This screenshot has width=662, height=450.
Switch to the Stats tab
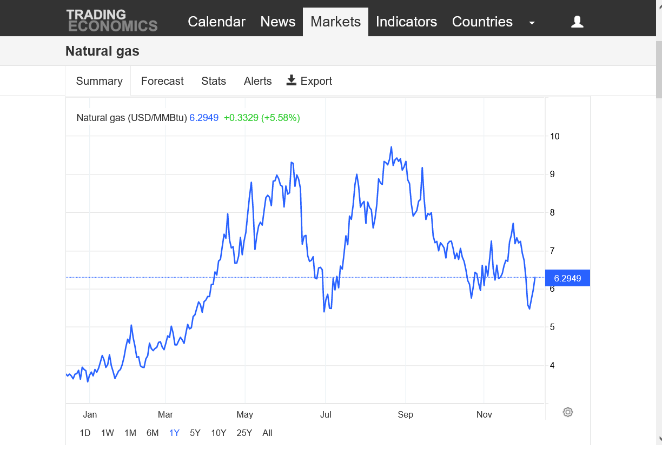click(x=214, y=81)
